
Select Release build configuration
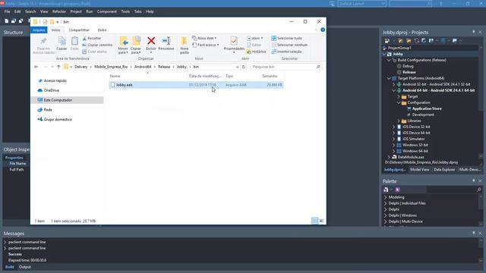tap(409, 72)
